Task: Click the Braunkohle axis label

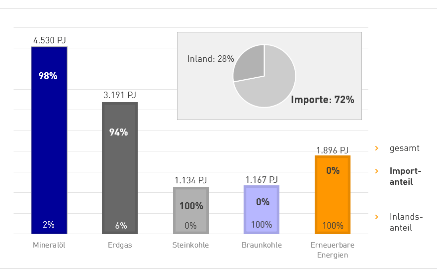Action: (x=262, y=245)
